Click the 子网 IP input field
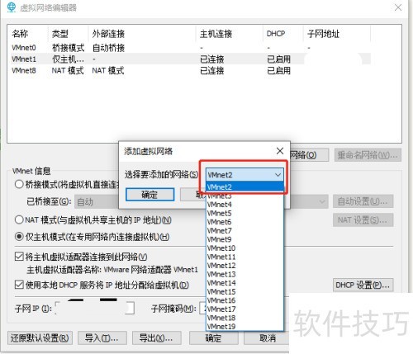The height and width of the screenshot is (354, 413). click(95, 308)
